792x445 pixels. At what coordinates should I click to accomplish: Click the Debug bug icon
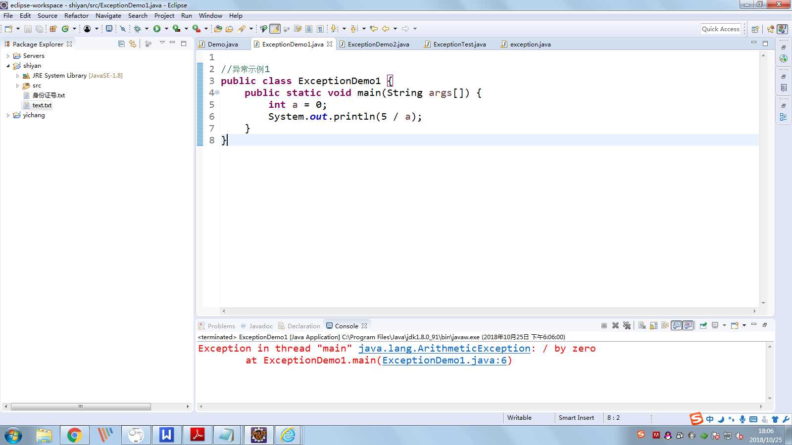click(137, 29)
